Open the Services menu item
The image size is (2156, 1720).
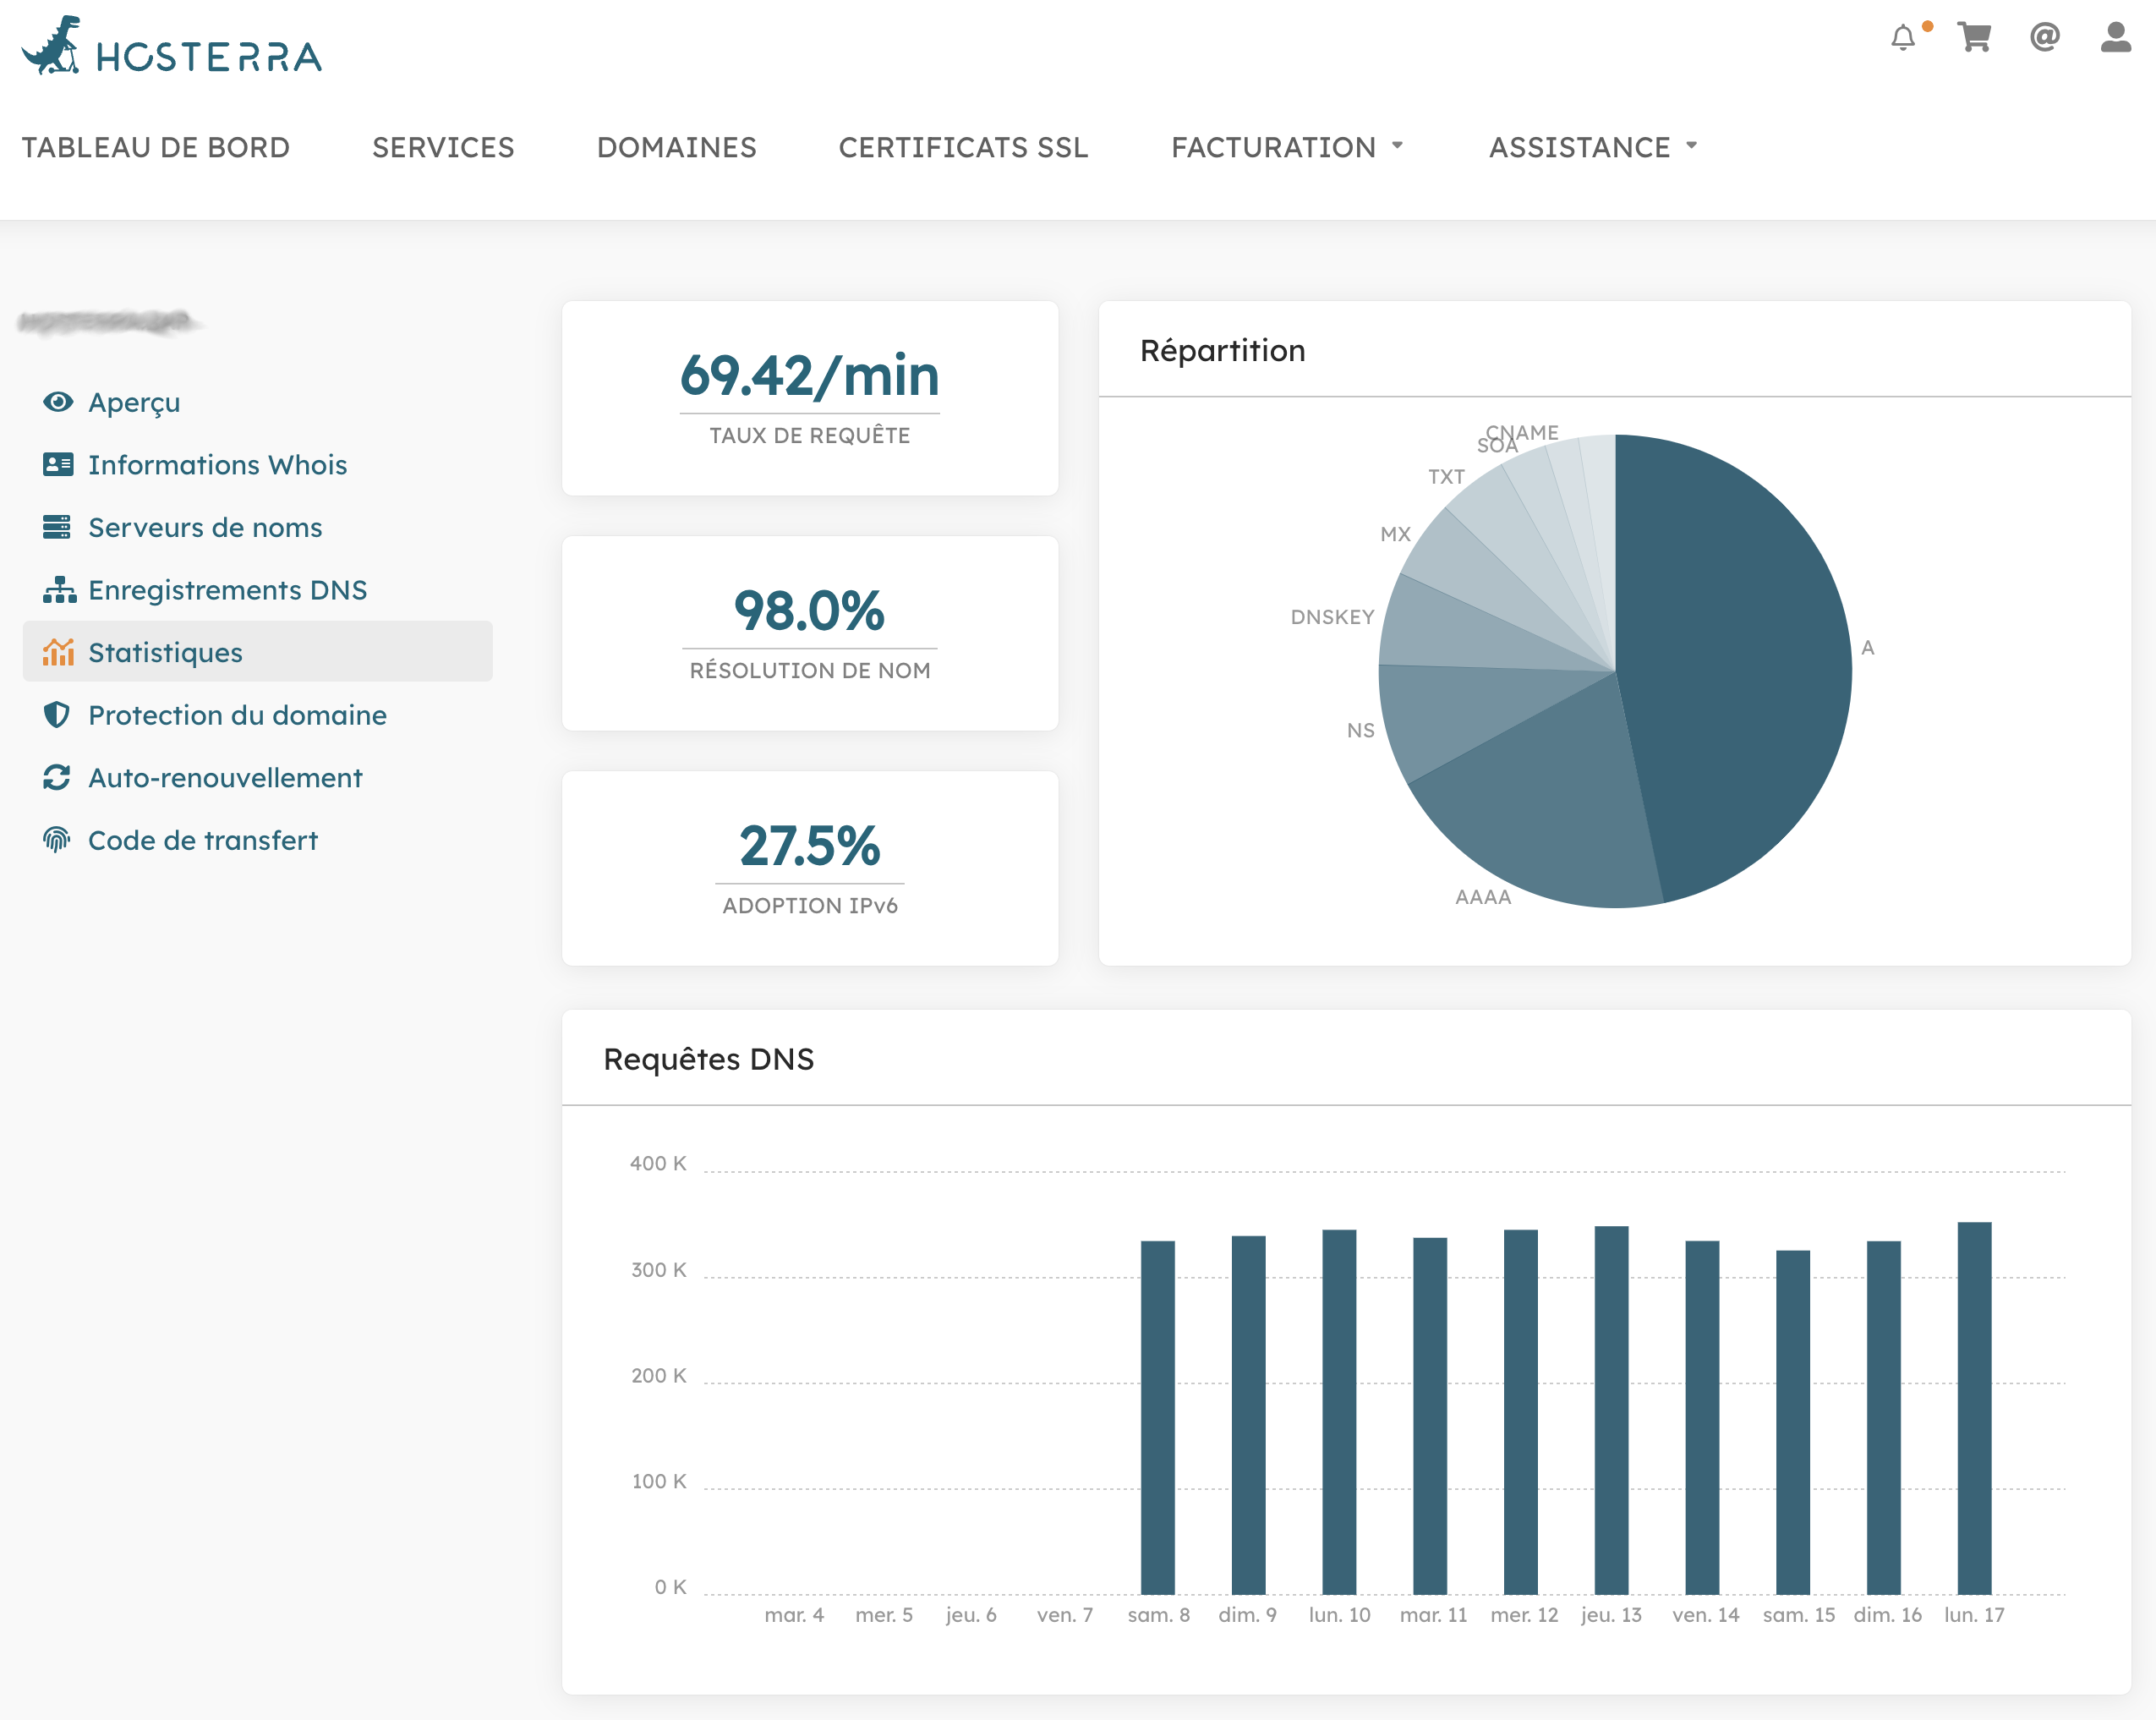pos(443,147)
